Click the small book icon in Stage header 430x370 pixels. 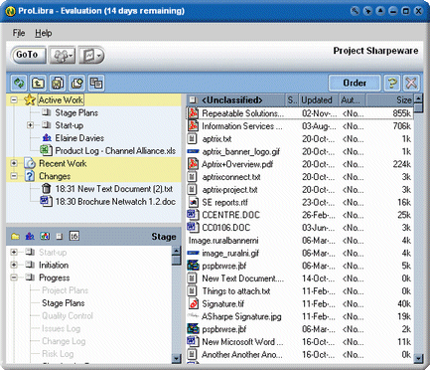[x=60, y=236]
